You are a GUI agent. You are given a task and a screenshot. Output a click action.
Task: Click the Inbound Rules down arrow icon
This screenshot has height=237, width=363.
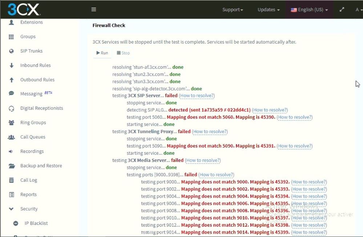[11, 65]
